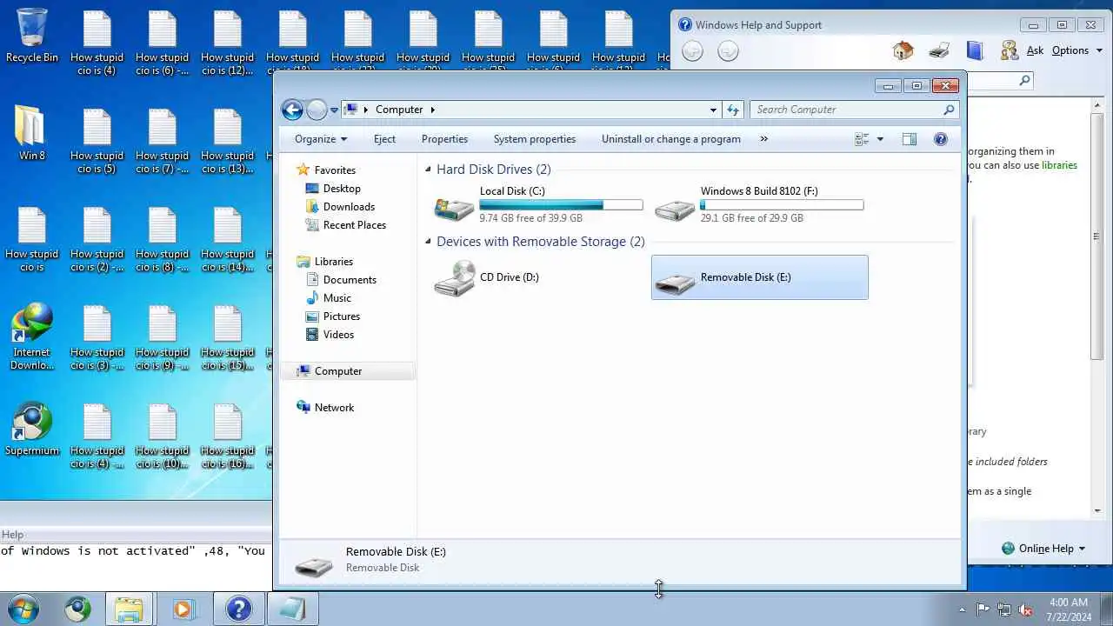Screen dimensions: 1113x626
Task: Select Libraries in navigation pane
Action: (x=334, y=262)
